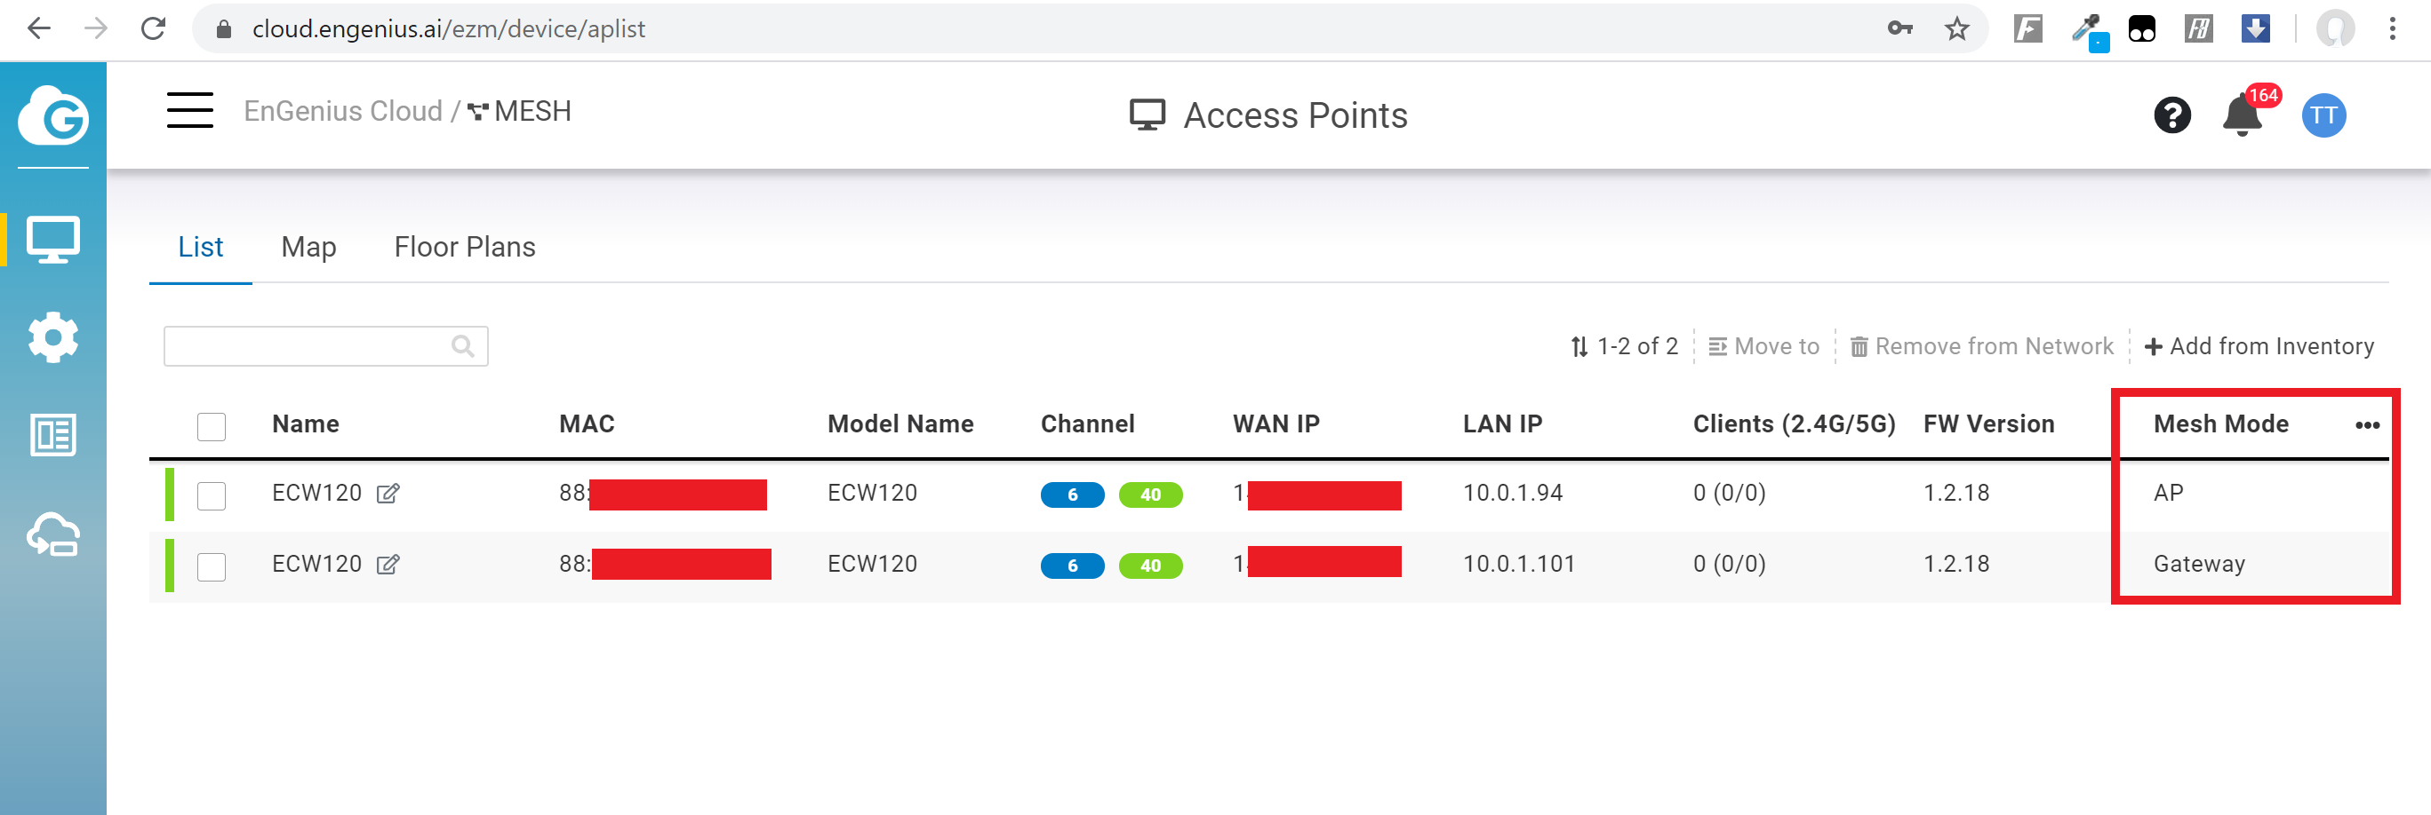Click the search magnifier icon
Image resolution: width=2431 pixels, height=815 pixels.
[x=462, y=345]
